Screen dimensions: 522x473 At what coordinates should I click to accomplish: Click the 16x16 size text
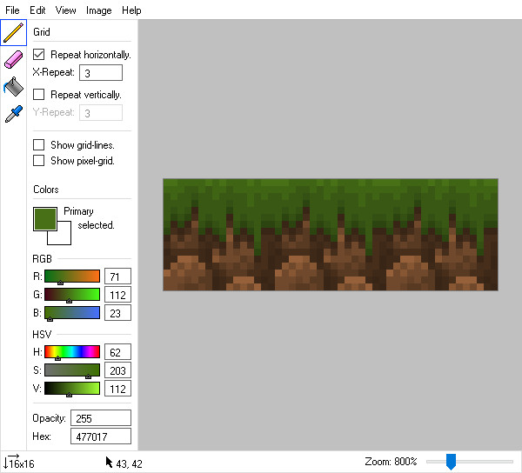[x=22, y=463]
